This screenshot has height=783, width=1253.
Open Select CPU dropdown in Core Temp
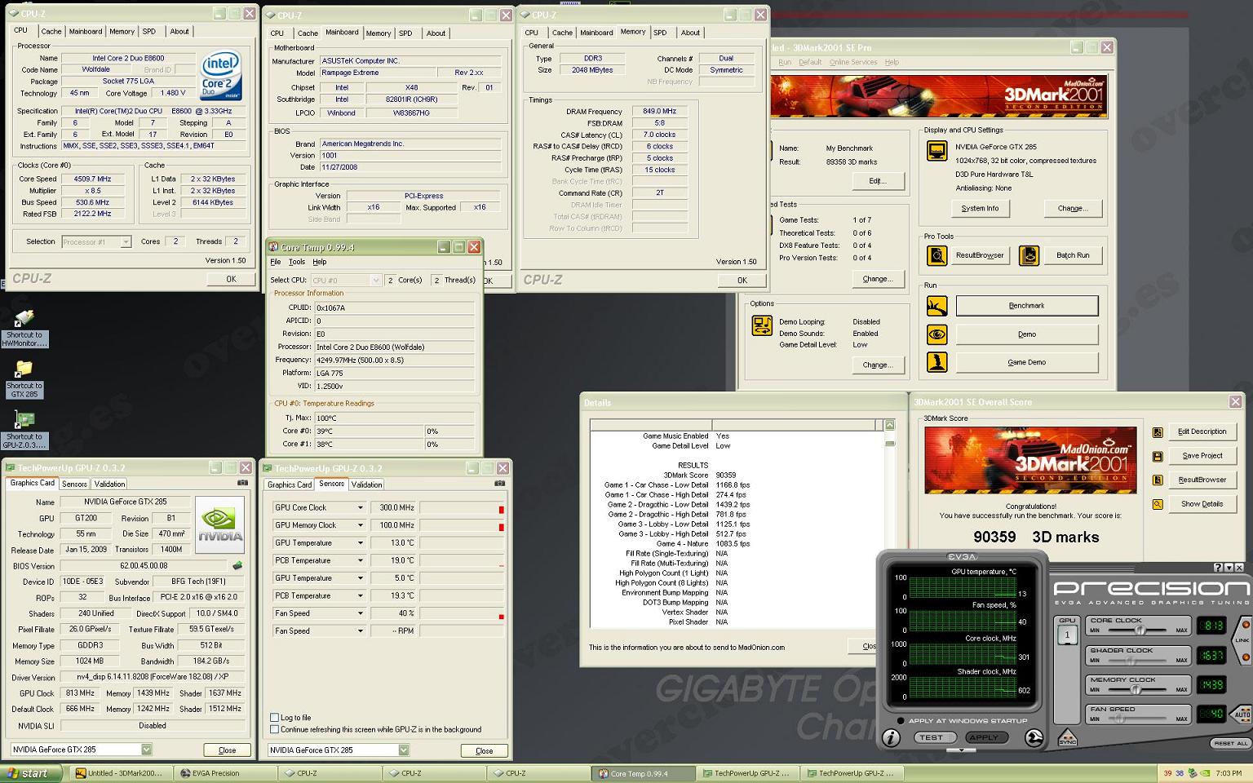coord(375,281)
